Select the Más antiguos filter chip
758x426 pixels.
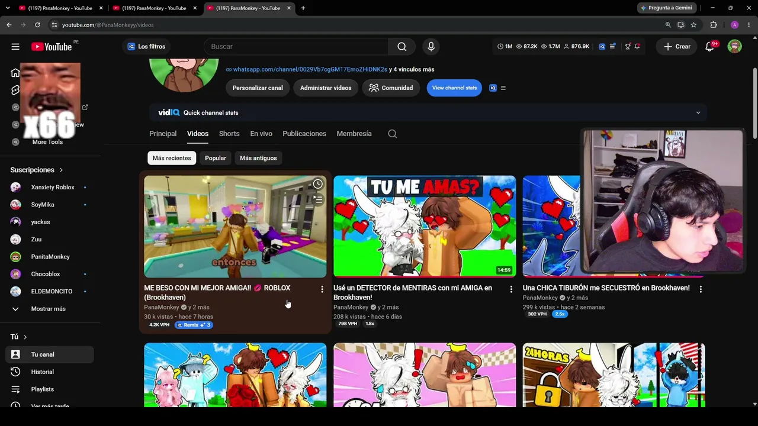[x=258, y=158]
